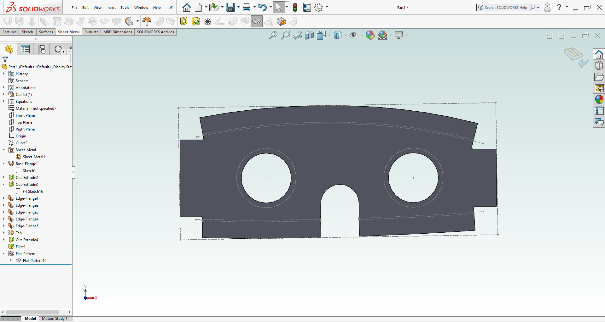
Task: Switch to the Evaluate tab
Action: (91, 32)
